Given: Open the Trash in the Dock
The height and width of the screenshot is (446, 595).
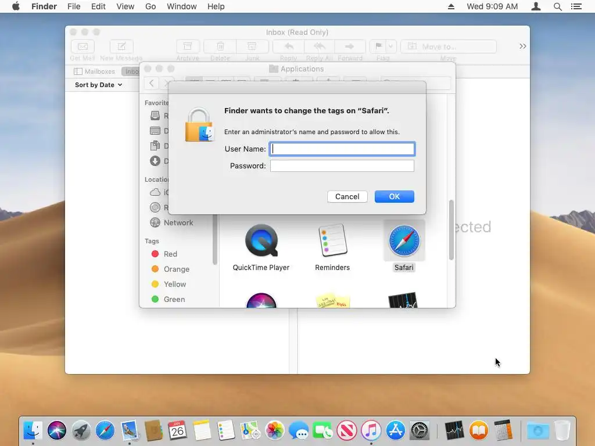Looking at the screenshot, I should click(x=562, y=430).
